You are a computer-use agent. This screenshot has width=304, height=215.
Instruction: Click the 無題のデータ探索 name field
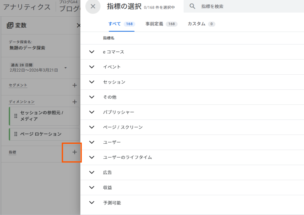[27, 48]
